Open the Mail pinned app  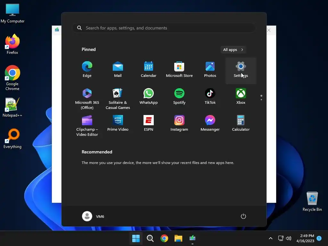click(x=118, y=70)
